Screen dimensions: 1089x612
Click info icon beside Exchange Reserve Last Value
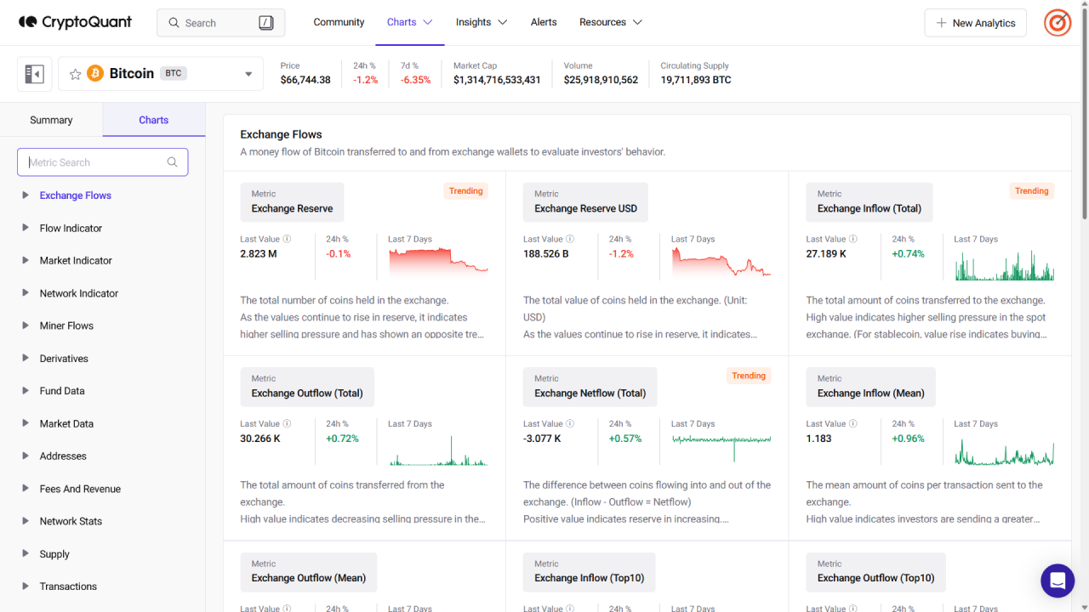287,239
